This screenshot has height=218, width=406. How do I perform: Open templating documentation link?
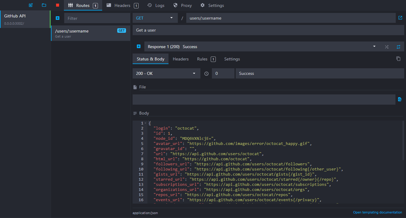tap(377, 212)
